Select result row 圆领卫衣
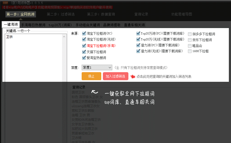The width and height of the screenshot is (231, 143). click(x=78, y=92)
